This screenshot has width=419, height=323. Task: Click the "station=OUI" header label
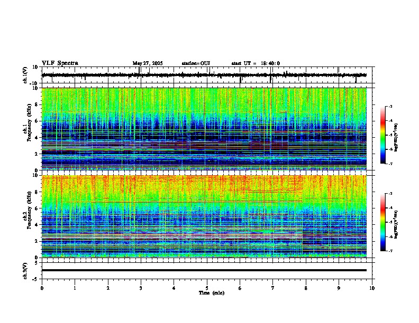click(196, 63)
